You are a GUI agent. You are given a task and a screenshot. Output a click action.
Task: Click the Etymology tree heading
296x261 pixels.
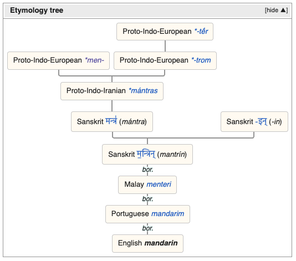pyautogui.click(x=37, y=10)
